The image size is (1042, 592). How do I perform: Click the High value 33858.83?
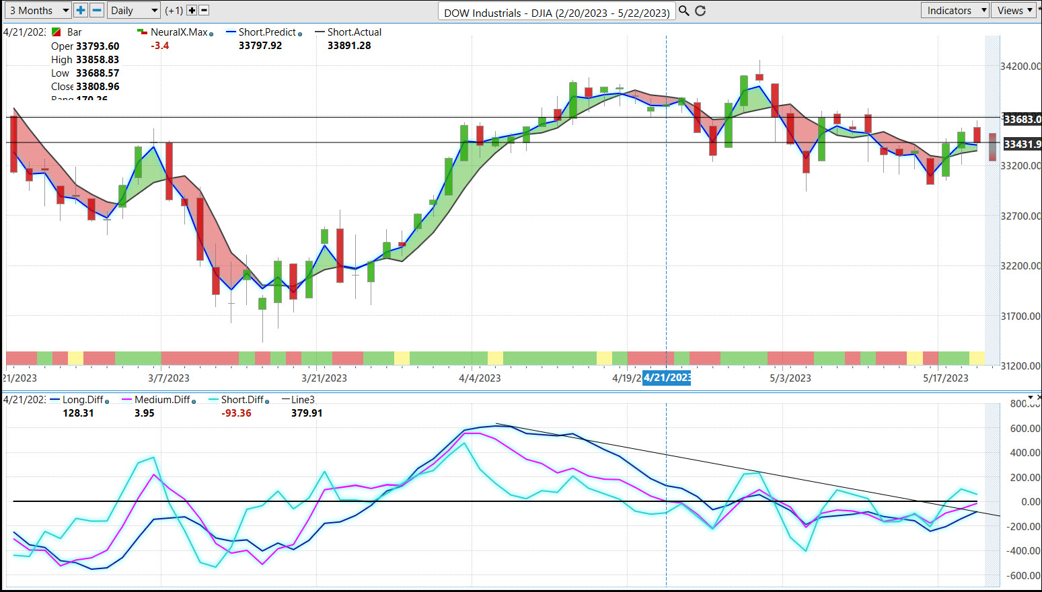coord(98,60)
